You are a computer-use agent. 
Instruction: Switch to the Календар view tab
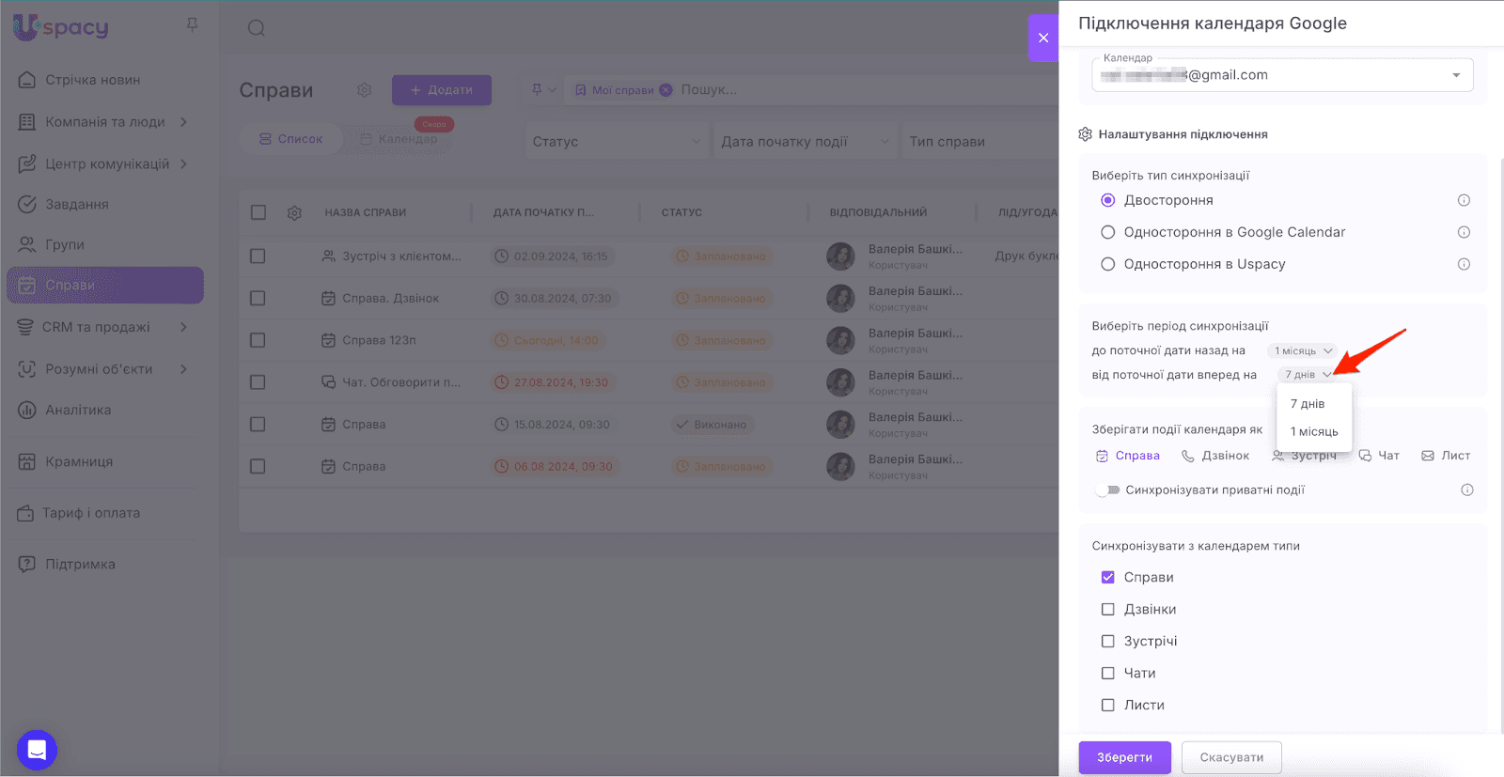pyautogui.click(x=399, y=139)
